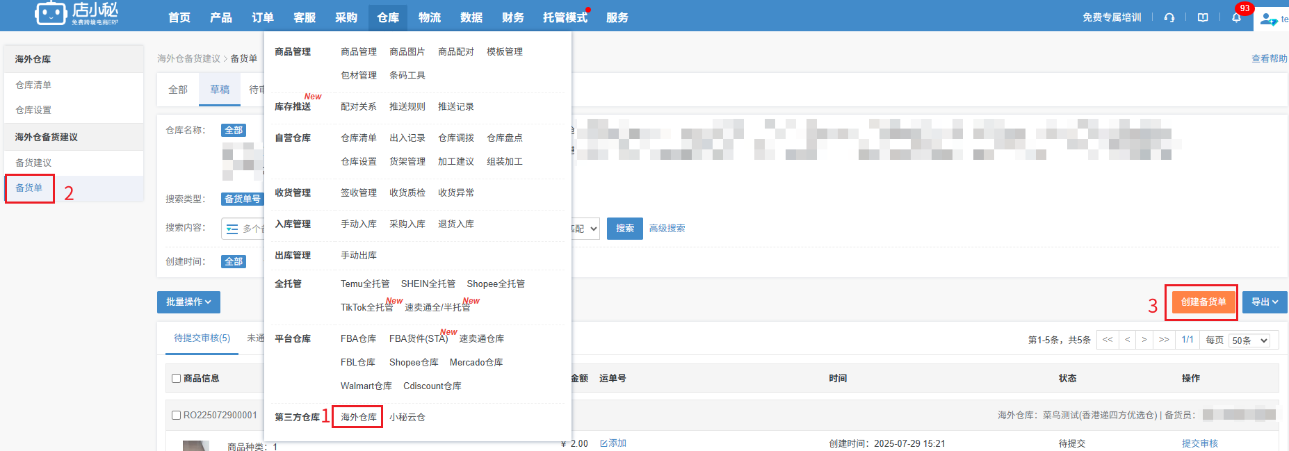The width and height of the screenshot is (1289, 451).
Task: Open the 托管模式 top menu
Action: (565, 17)
